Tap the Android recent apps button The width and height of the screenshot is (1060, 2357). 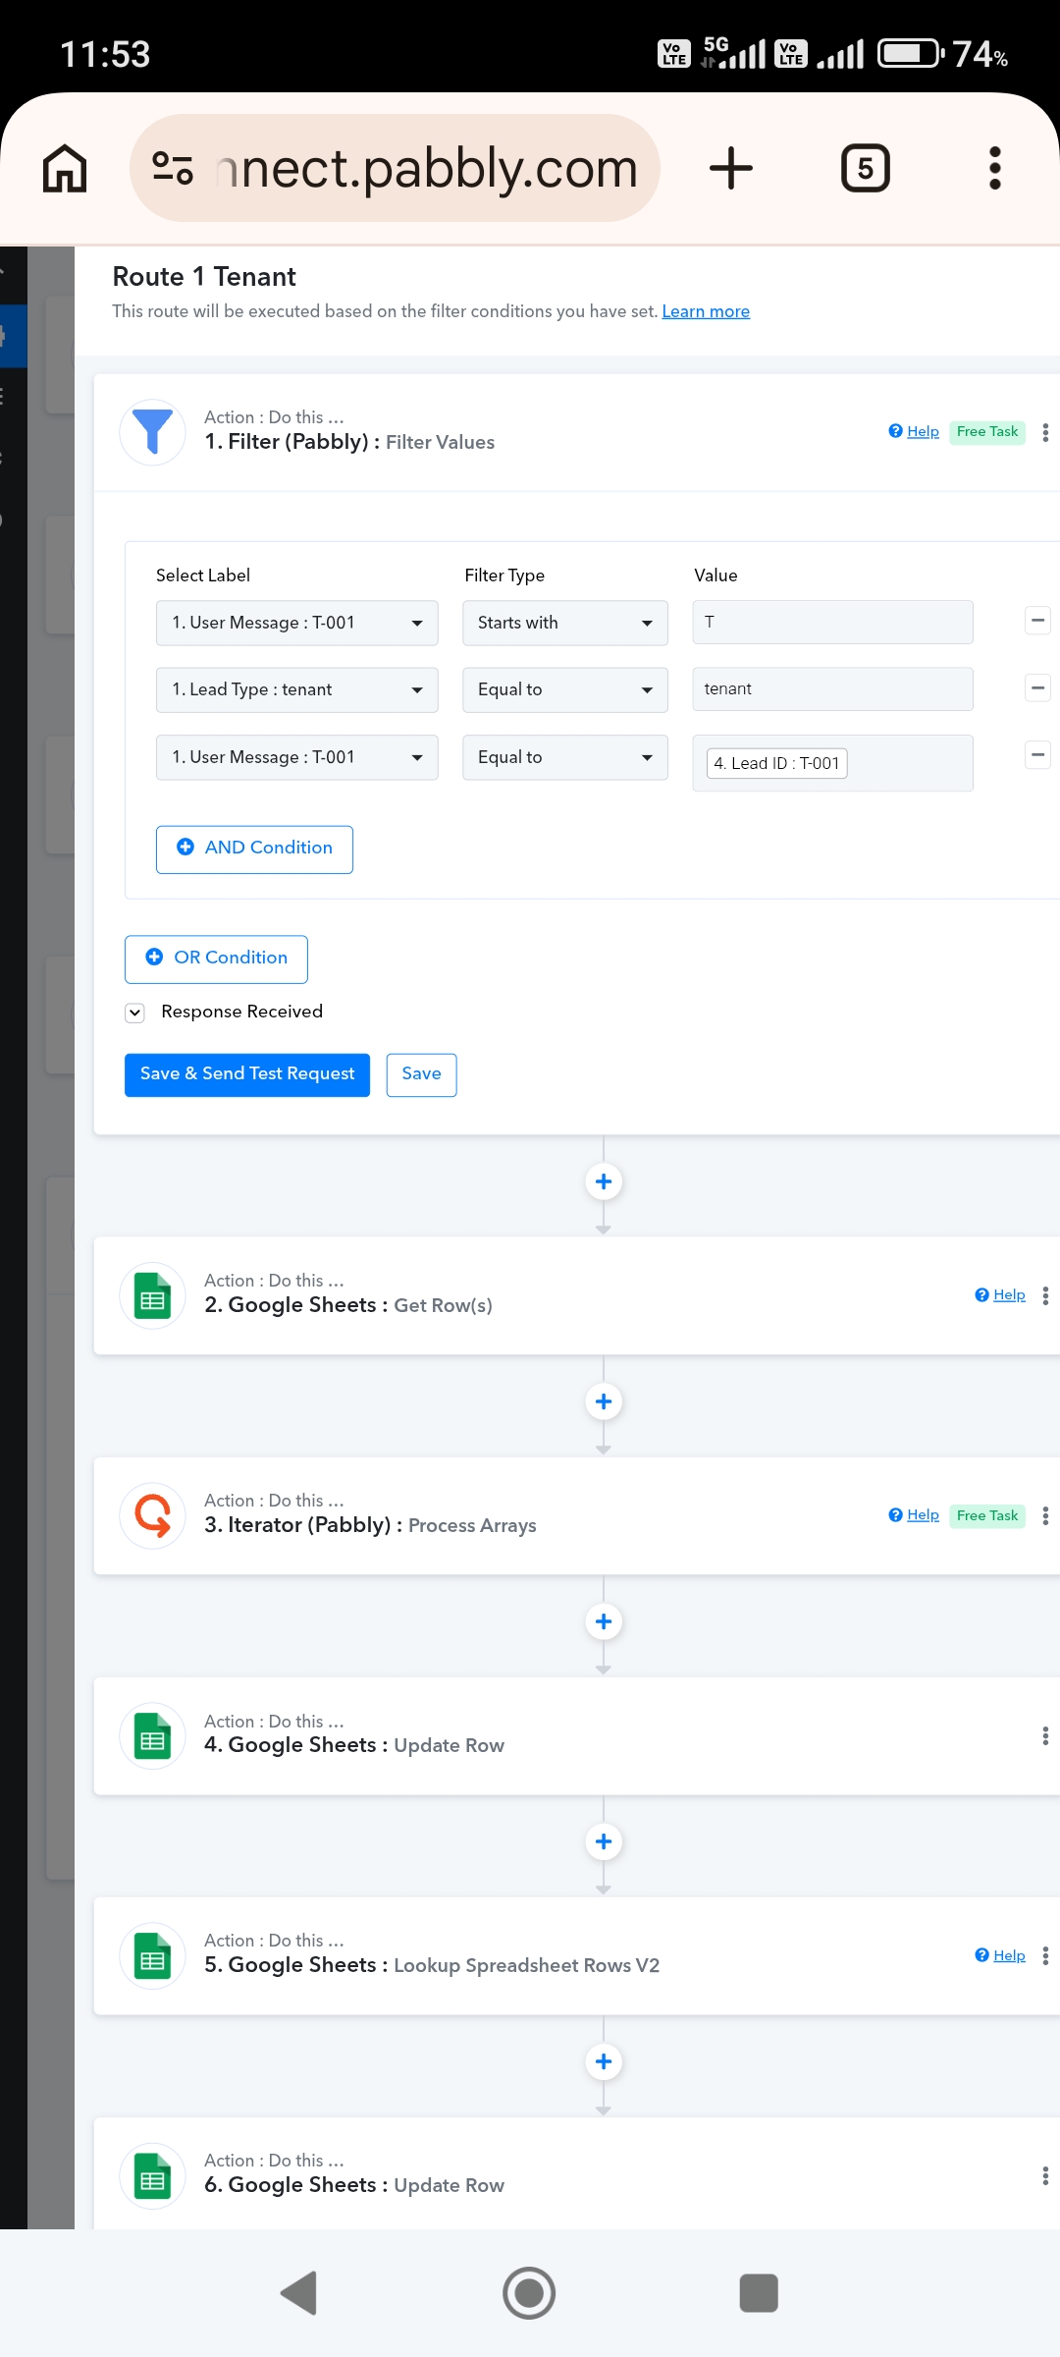tap(759, 2293)
